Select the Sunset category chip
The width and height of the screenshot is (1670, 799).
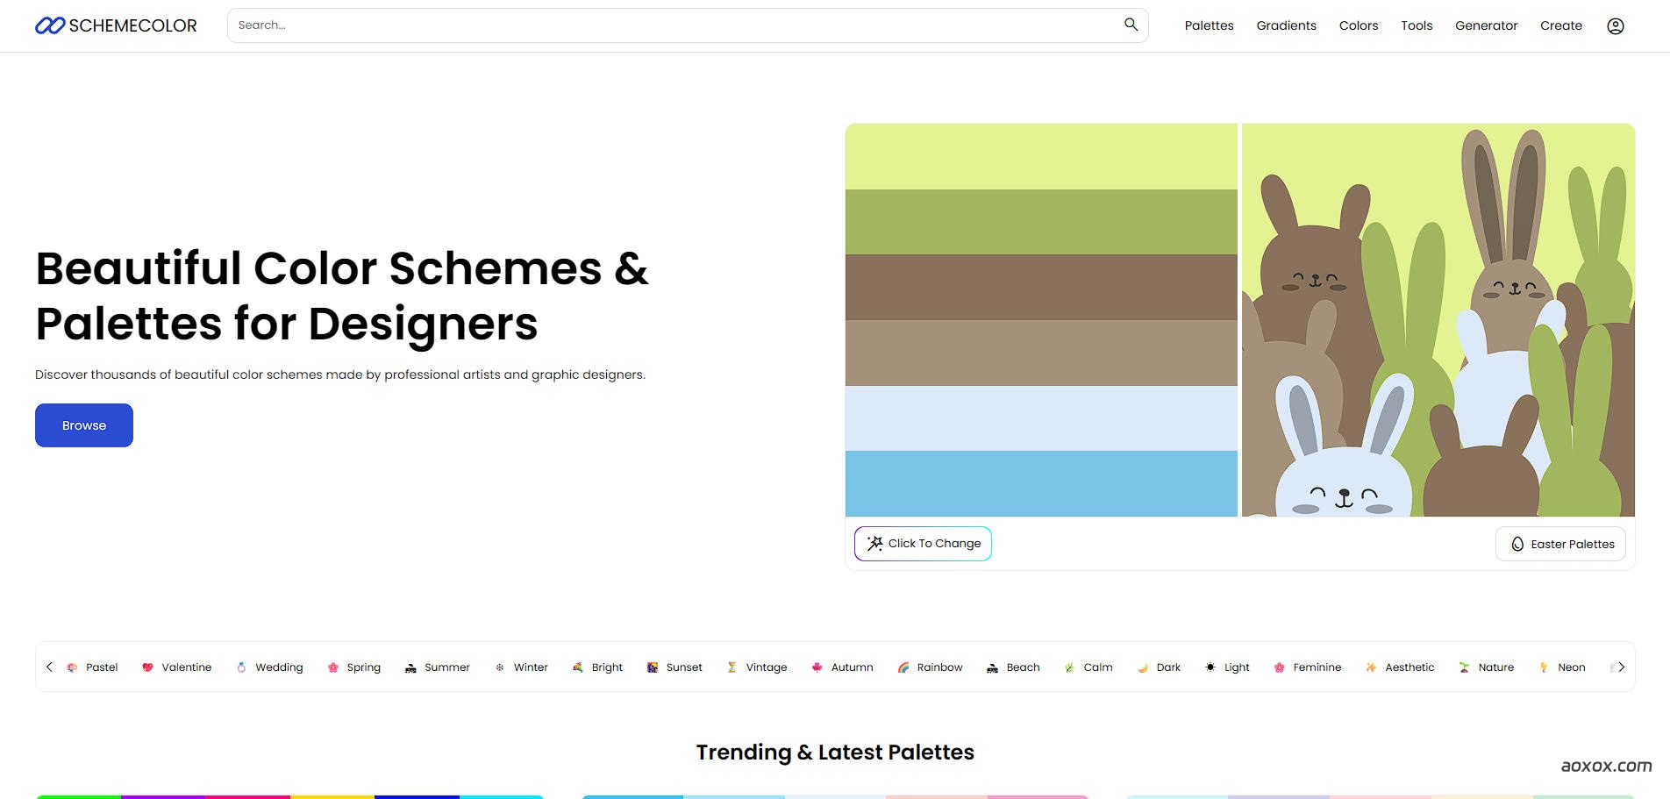(x=674, y=667)
